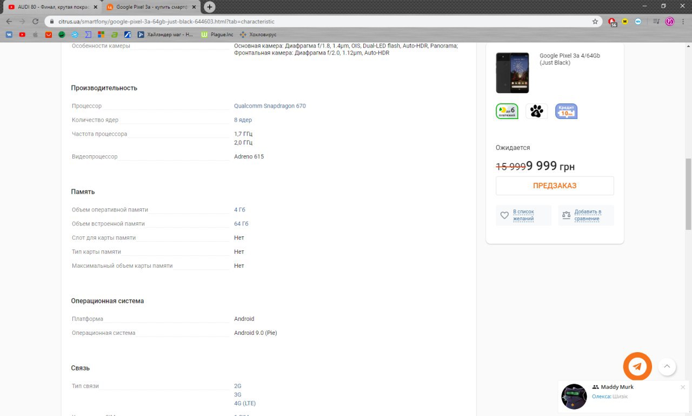The height and width of the screenshot is (416, 692).
Task: Click the ПРЕДЗАКАЗ preorder button
Action: (555, 186)
